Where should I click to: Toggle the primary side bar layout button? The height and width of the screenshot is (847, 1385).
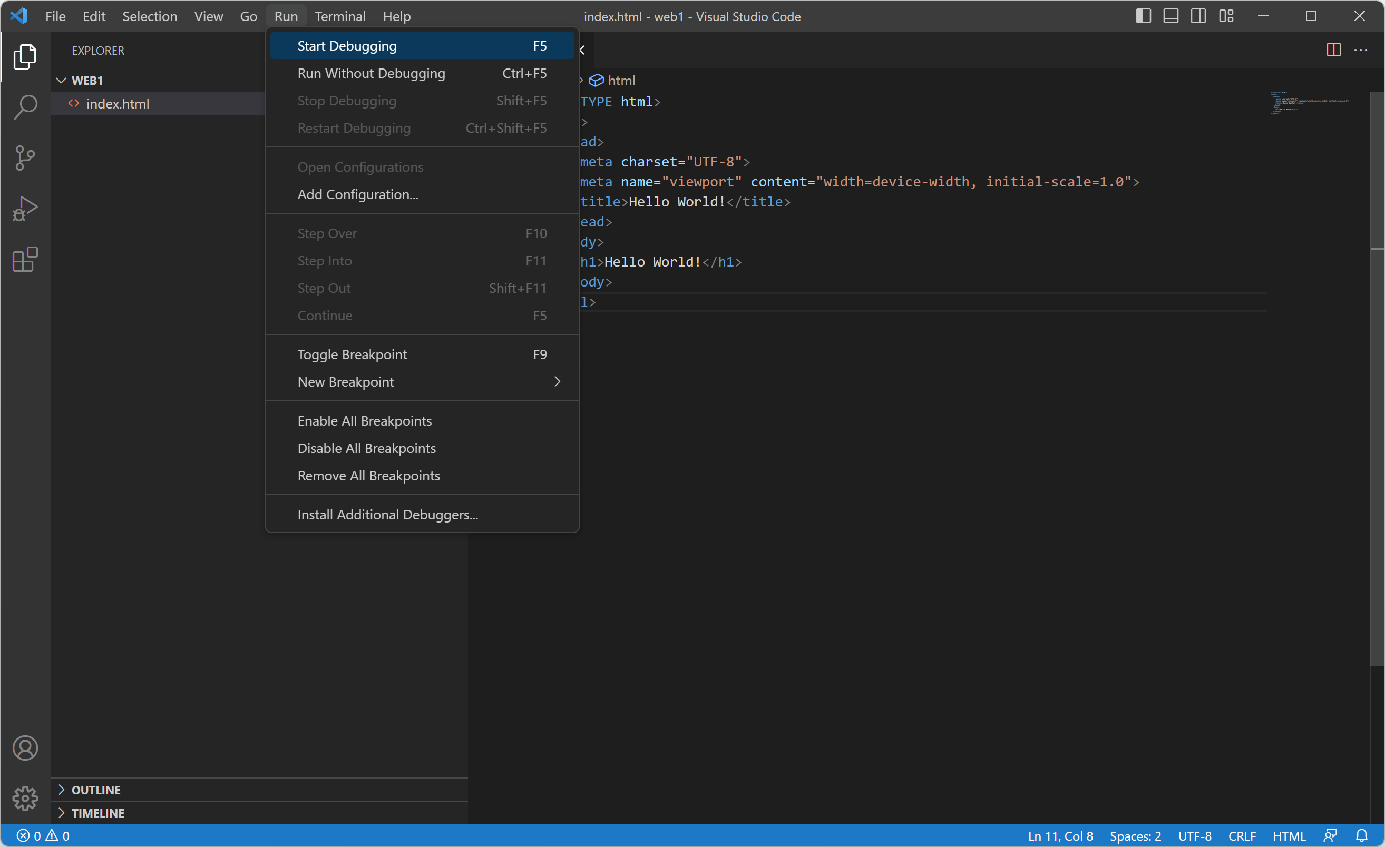[1143, 16]
